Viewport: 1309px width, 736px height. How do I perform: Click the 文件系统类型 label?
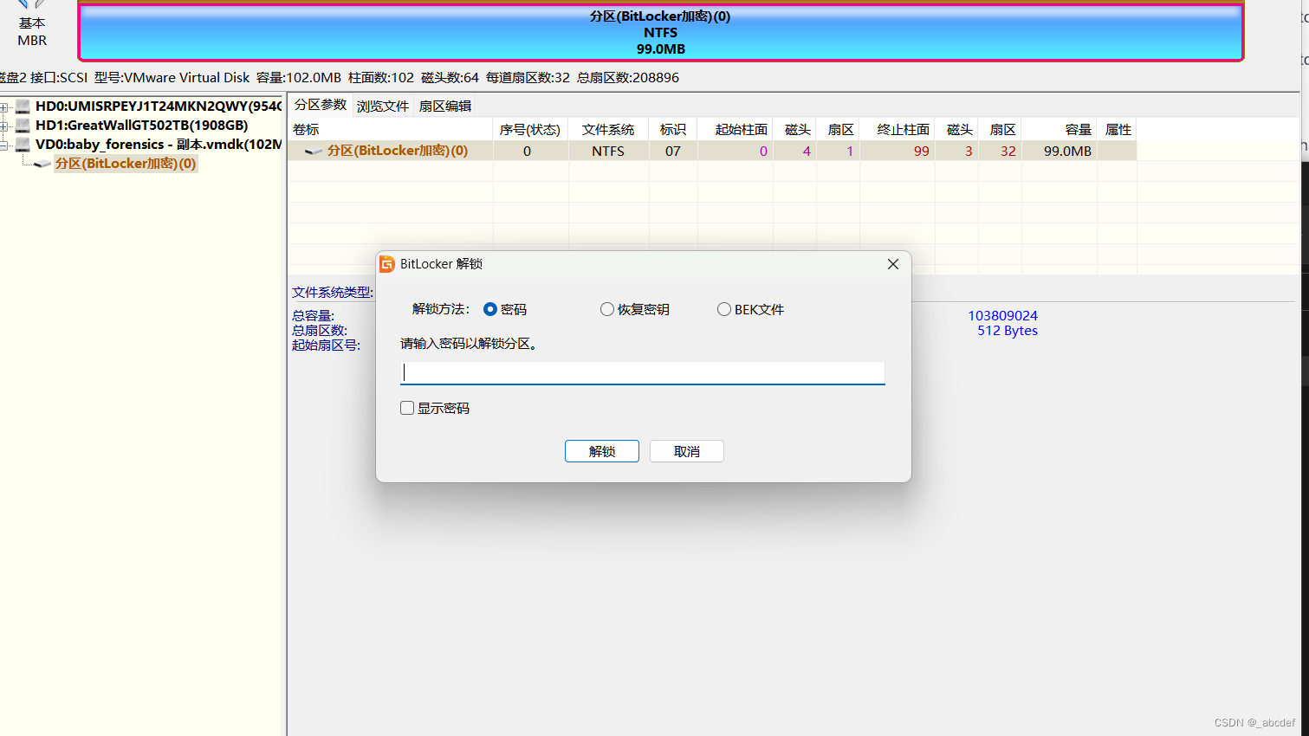[x=332, y=293]
